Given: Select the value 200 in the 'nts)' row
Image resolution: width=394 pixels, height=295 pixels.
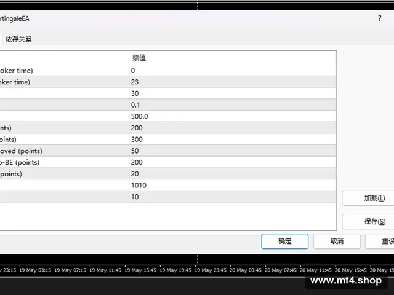Looking at the screenshot, I should pyautogui.click(x=233, y=128).
